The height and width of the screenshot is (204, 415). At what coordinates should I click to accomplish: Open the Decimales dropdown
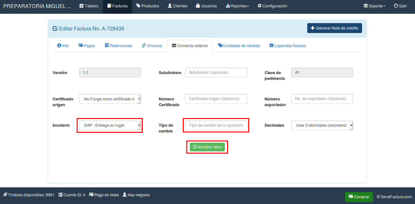[x=322, y=125]
